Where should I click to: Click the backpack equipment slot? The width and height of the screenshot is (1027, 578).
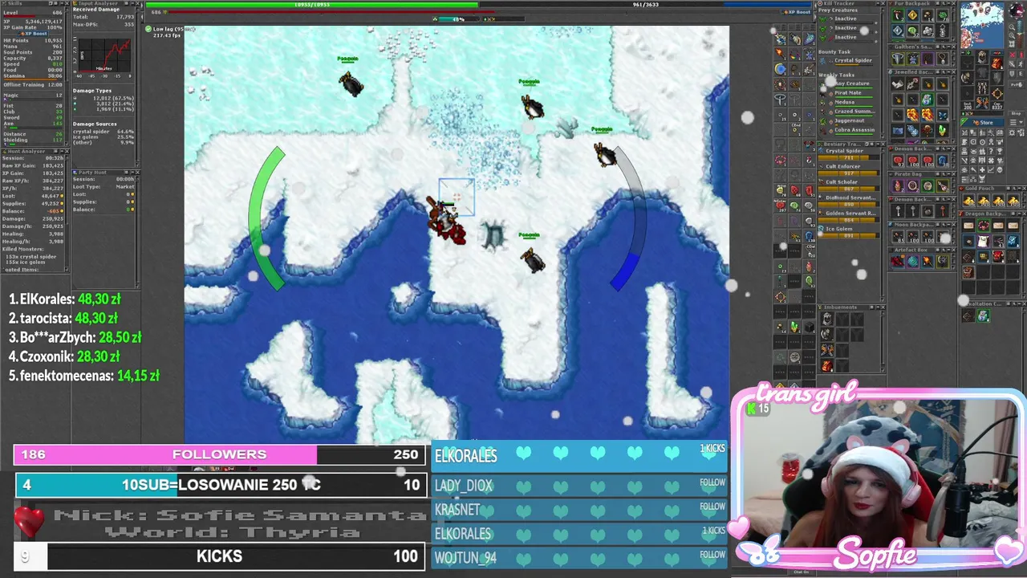tap(997, 63)
